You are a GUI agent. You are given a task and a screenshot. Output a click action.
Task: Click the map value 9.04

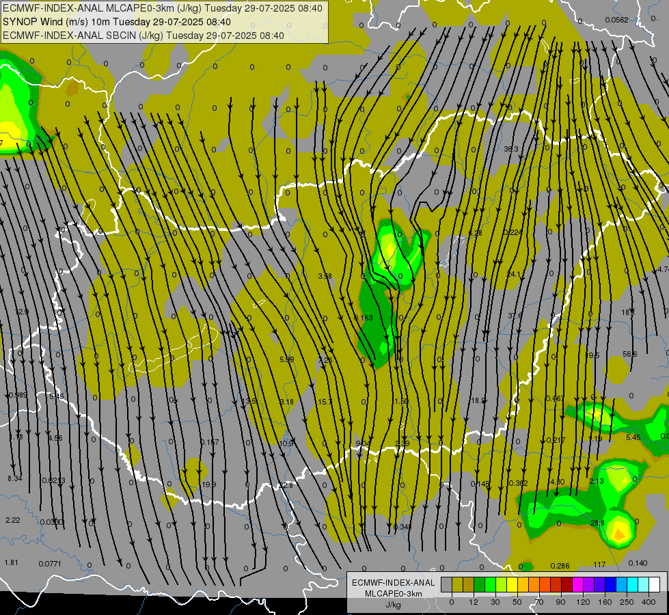pyautogui.click(x=364, y=443)
